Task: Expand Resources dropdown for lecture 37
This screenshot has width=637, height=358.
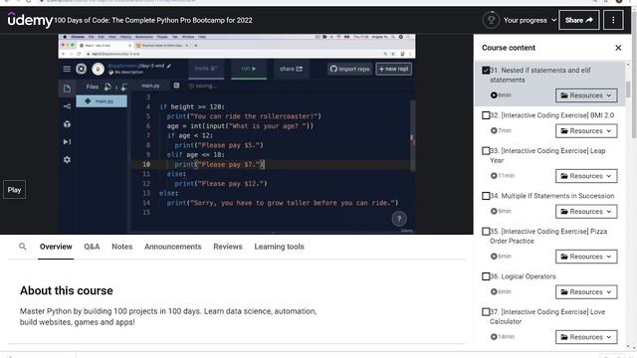Action: click(x=586, y=336)
